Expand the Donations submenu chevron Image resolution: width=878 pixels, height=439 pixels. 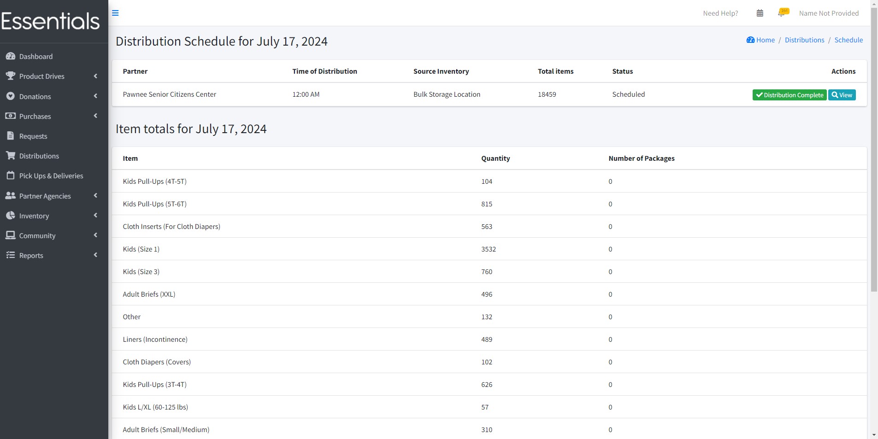point(95,96)
